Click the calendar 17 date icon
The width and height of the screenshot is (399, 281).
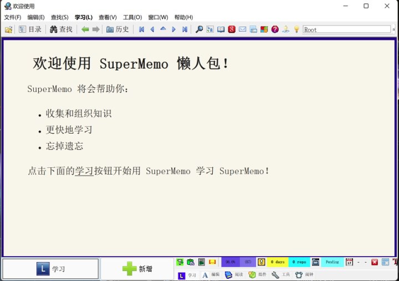[349, 262]
